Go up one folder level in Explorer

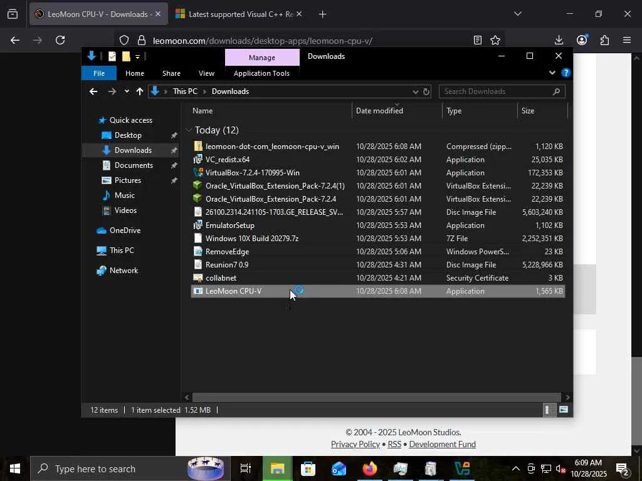click(140, 91)
